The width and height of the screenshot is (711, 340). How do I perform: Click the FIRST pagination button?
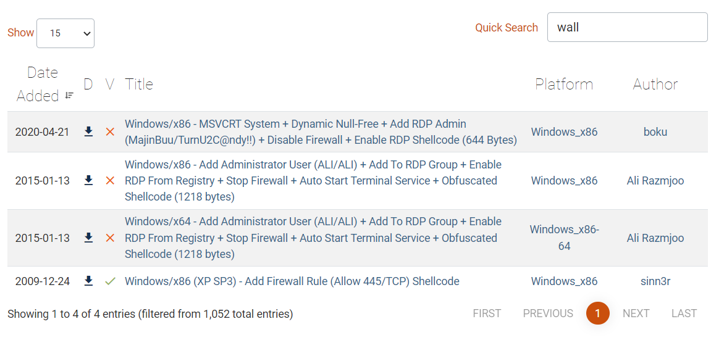487,313
